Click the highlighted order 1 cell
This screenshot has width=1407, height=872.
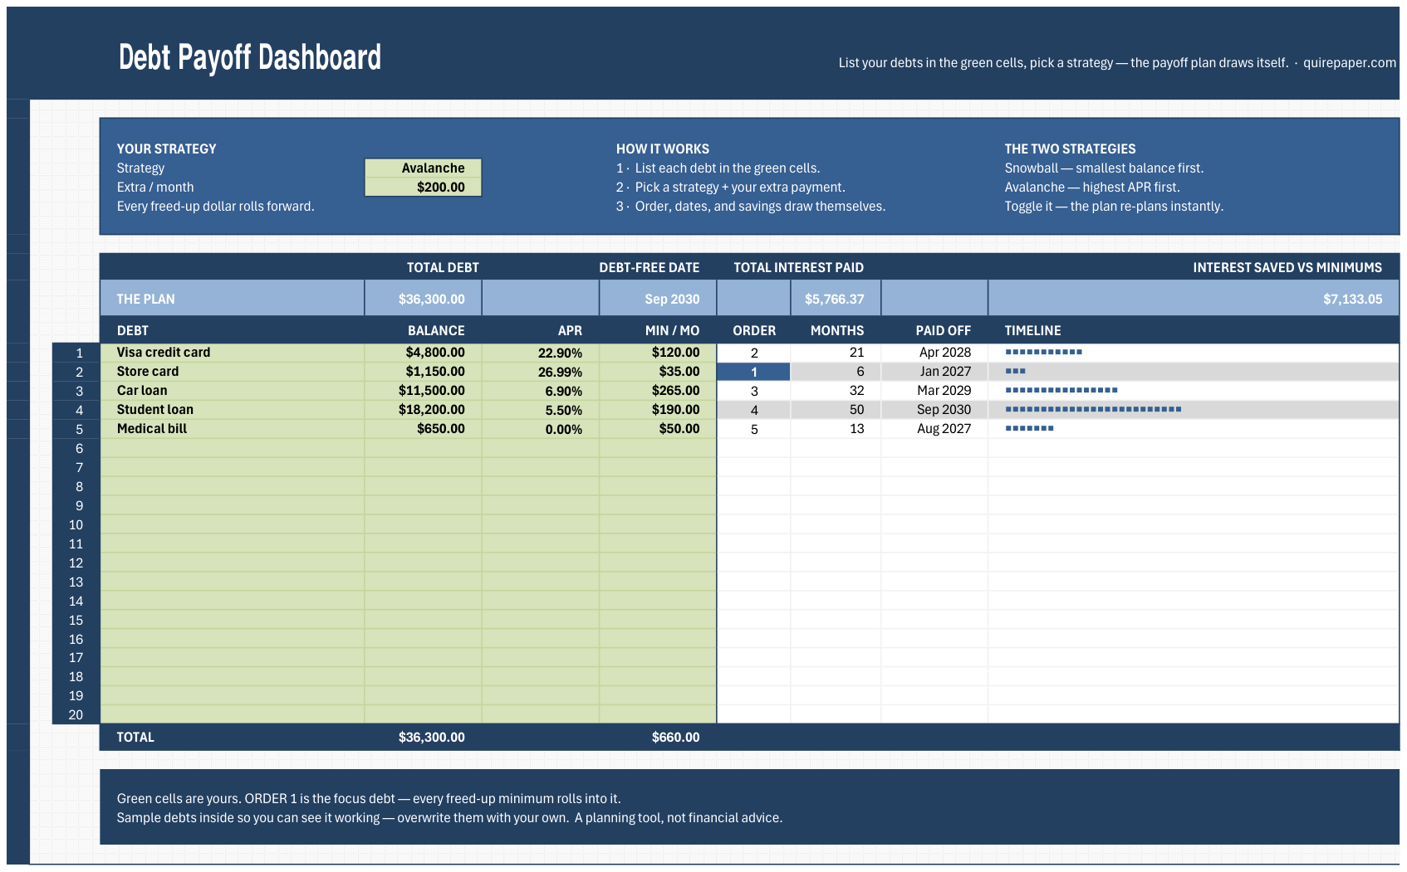click(x=753, y=372)
